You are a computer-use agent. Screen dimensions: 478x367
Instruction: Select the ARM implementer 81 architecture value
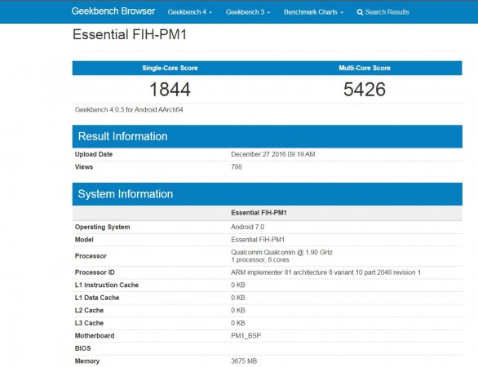(x=325, y=272)
